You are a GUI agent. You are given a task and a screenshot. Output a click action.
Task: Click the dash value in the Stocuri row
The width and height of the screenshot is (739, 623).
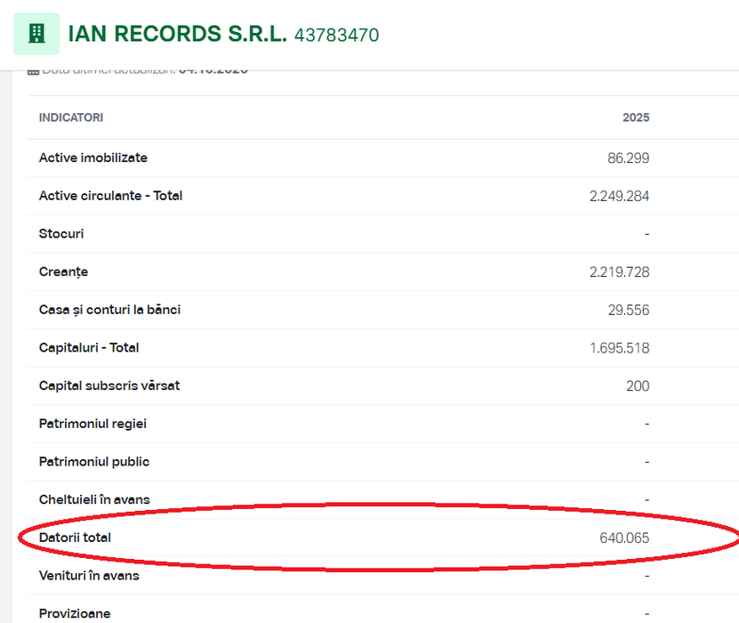click(647, 234)
